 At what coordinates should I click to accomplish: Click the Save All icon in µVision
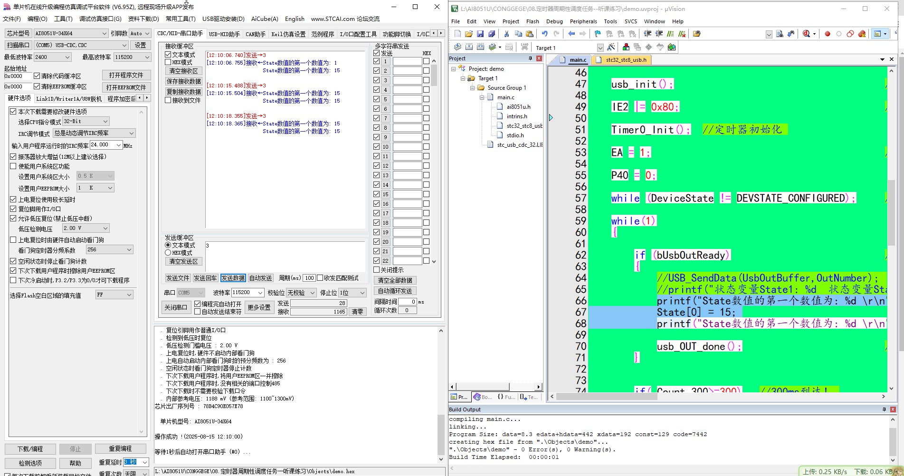(x=492, y=34)
